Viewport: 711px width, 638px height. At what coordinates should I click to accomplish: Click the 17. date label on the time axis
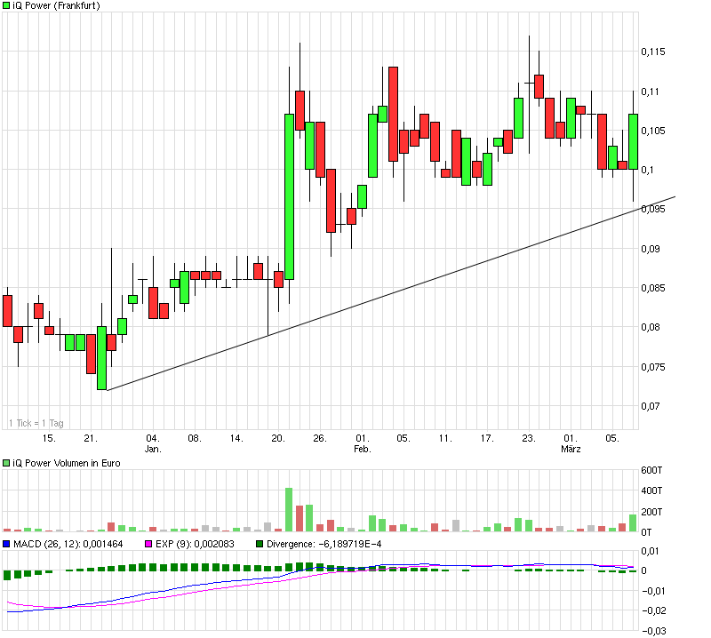point(487,438)
